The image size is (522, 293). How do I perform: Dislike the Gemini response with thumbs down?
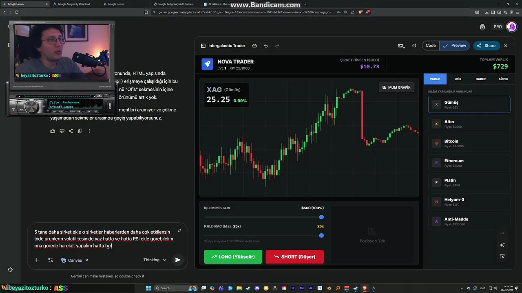[62, 131]
